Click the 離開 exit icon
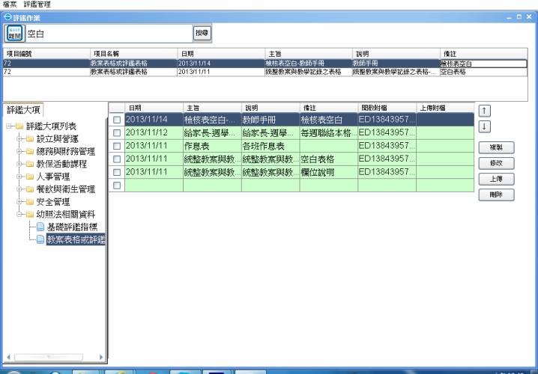 (15, 32)
